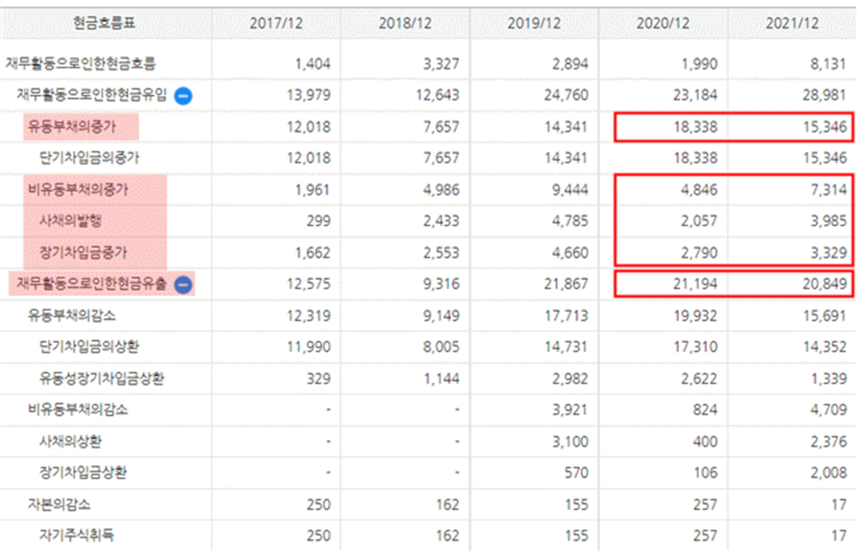Select the 단기차입금의증가 row label
The image size is (859, 558).
point(89,158)
